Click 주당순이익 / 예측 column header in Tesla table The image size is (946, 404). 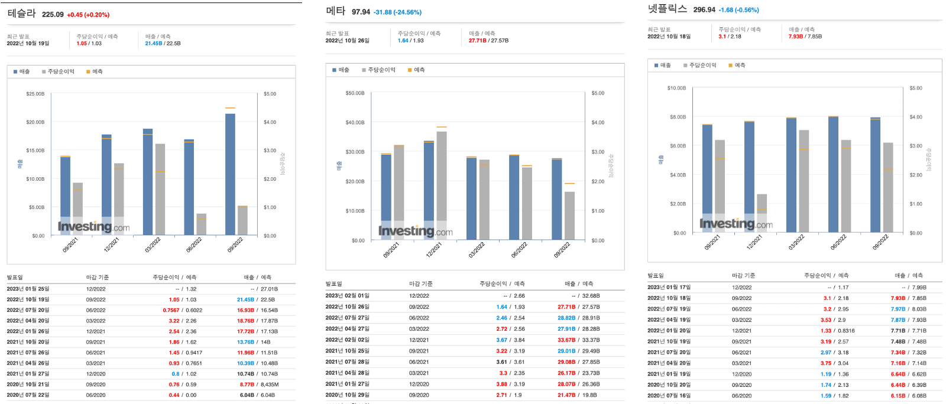174,278
